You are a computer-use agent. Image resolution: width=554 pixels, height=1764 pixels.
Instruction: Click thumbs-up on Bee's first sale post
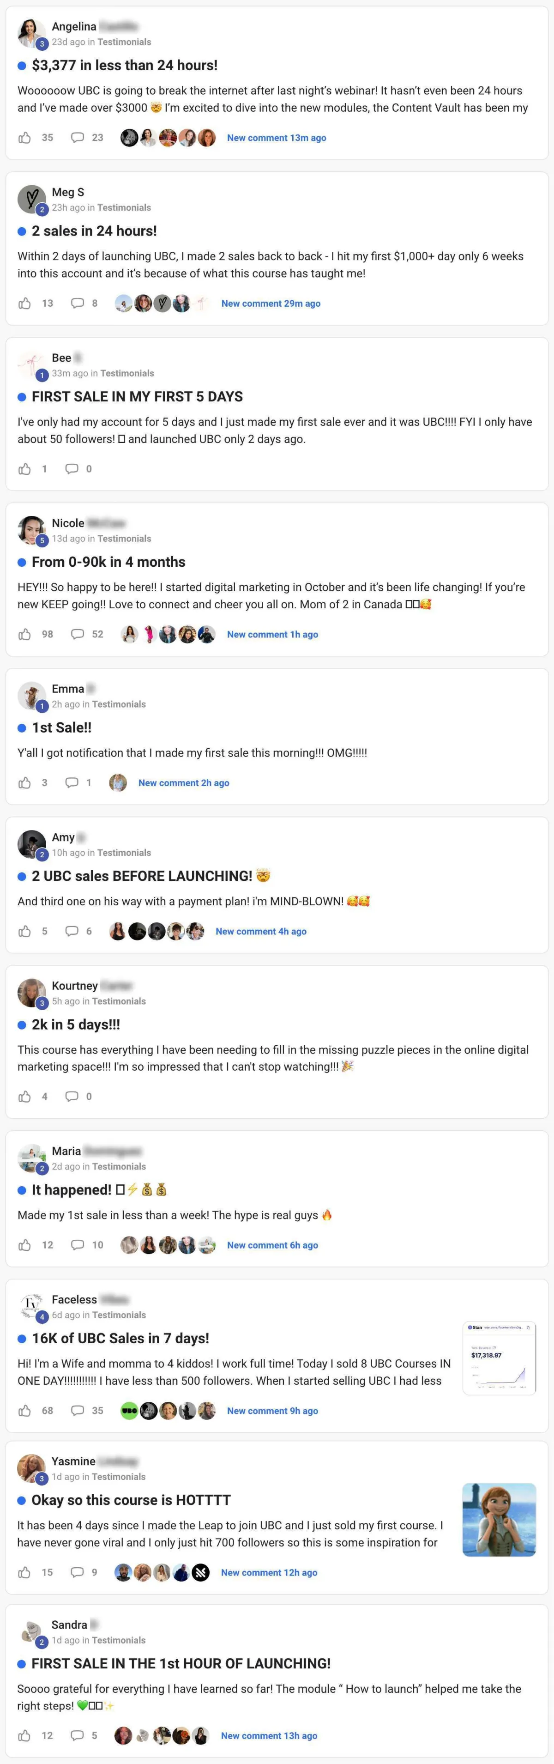coord(24,469)
